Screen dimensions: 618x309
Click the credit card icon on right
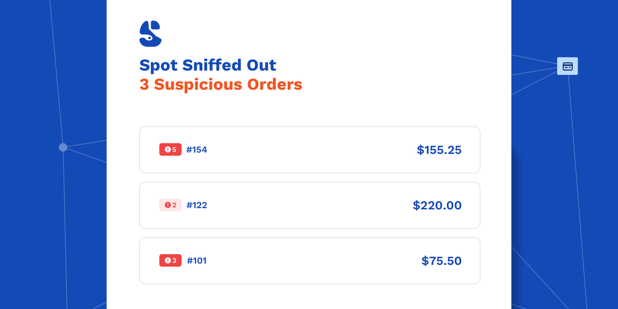[567, 66]
